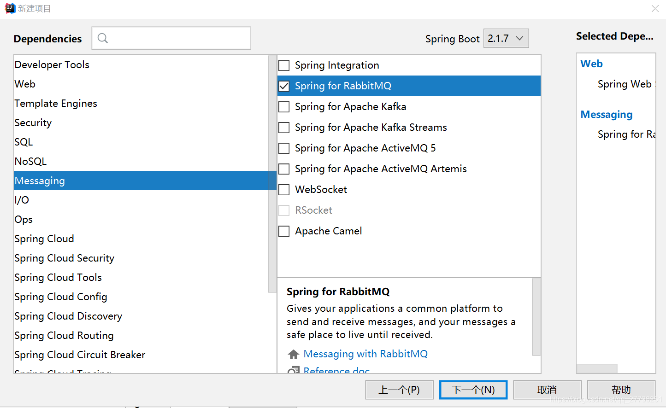
Task: Click the description panel vertical scrollbar
Action: [x=536, y=317]
